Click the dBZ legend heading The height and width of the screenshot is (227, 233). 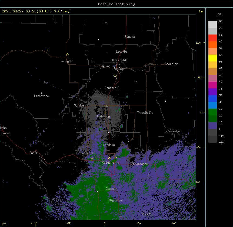[219, 15]
